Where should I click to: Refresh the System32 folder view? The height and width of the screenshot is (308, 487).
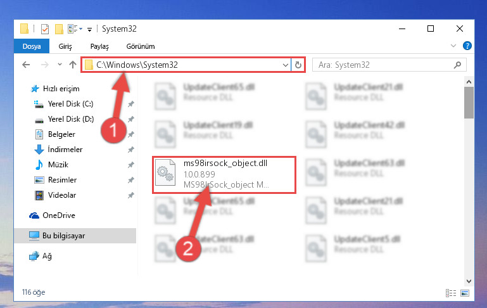tap(298, 65)
